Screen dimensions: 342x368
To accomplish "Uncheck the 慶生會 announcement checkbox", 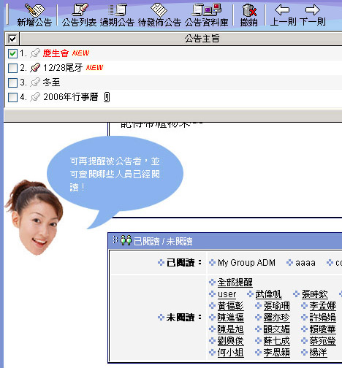I will 12,53.
